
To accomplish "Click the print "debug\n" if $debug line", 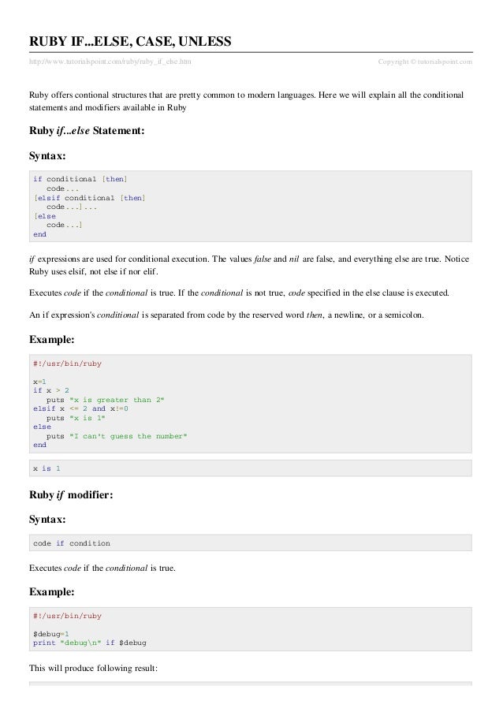I will tap(89, 643).
